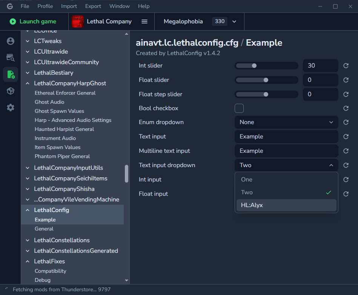The width and height of the screenshot is (358, 295).
Task: Open the File menu
Action: pyautogui.click(x=25, y=6)
